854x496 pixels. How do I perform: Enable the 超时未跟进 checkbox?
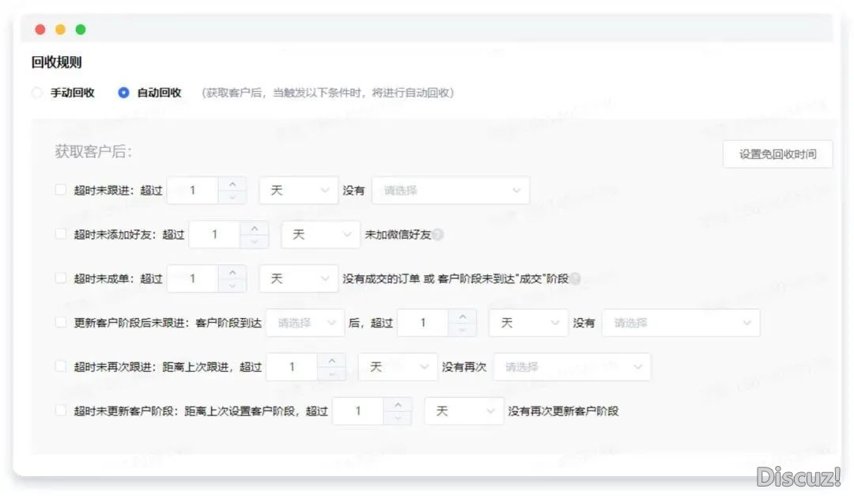[x=60, y=190]
